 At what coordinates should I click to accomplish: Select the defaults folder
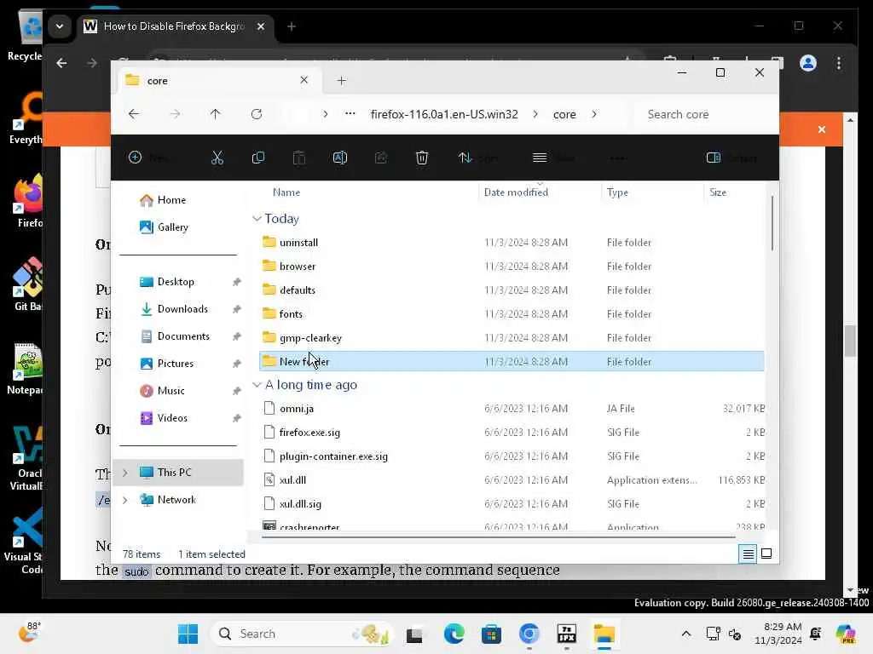(512, 290)
